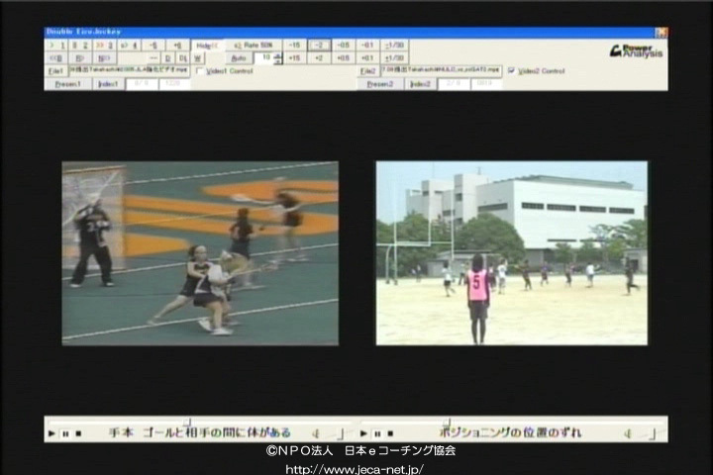Click the B forward button in second row
713x475 pixels.
[x=80, y=58]
